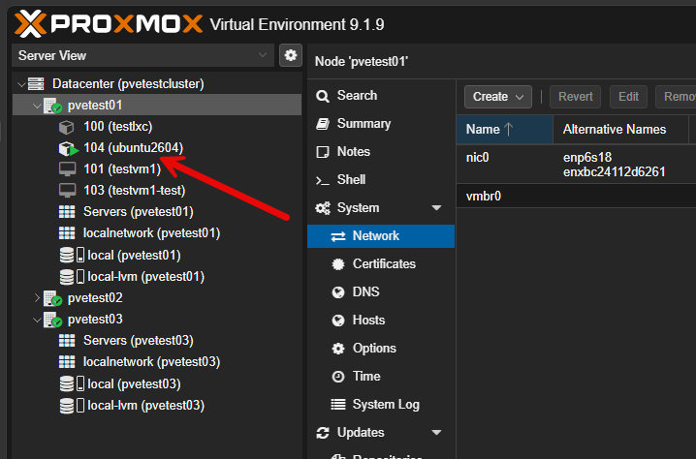Click the Search magnifier icon
The width and height of the screenshot is (696, 459).
(322, 96)
